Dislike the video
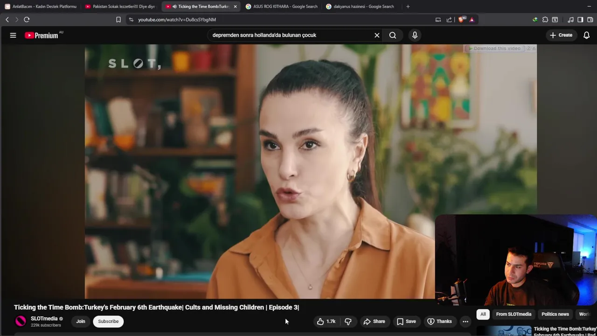Image resolution: width=597 pixels, height=336 pixels. [x=348, y=321]
